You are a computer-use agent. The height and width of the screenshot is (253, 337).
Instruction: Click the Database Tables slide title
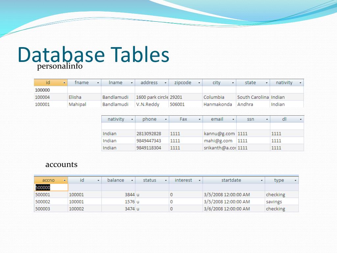(93, 54)
